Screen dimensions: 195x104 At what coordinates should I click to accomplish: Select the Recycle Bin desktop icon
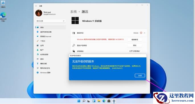point(3,4)
